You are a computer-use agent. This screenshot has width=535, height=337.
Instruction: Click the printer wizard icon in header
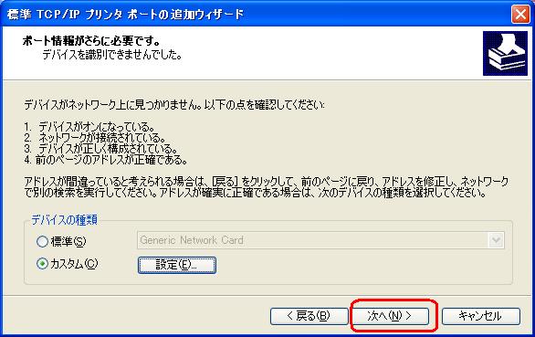pyautogui.click(x=505, y=53)
